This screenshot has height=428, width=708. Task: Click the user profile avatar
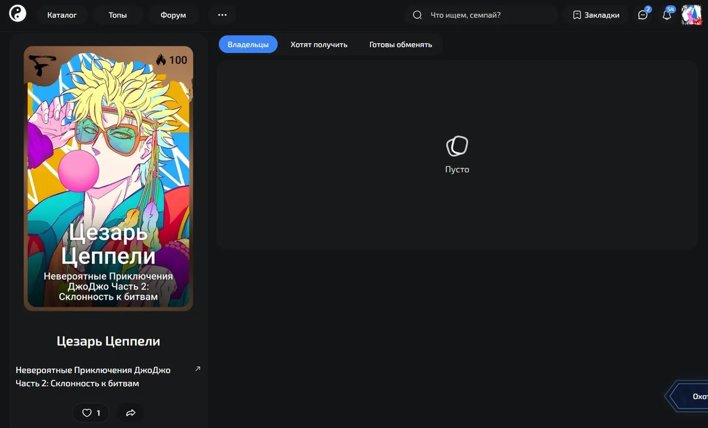pyautogui.click(x=692, y=15)
